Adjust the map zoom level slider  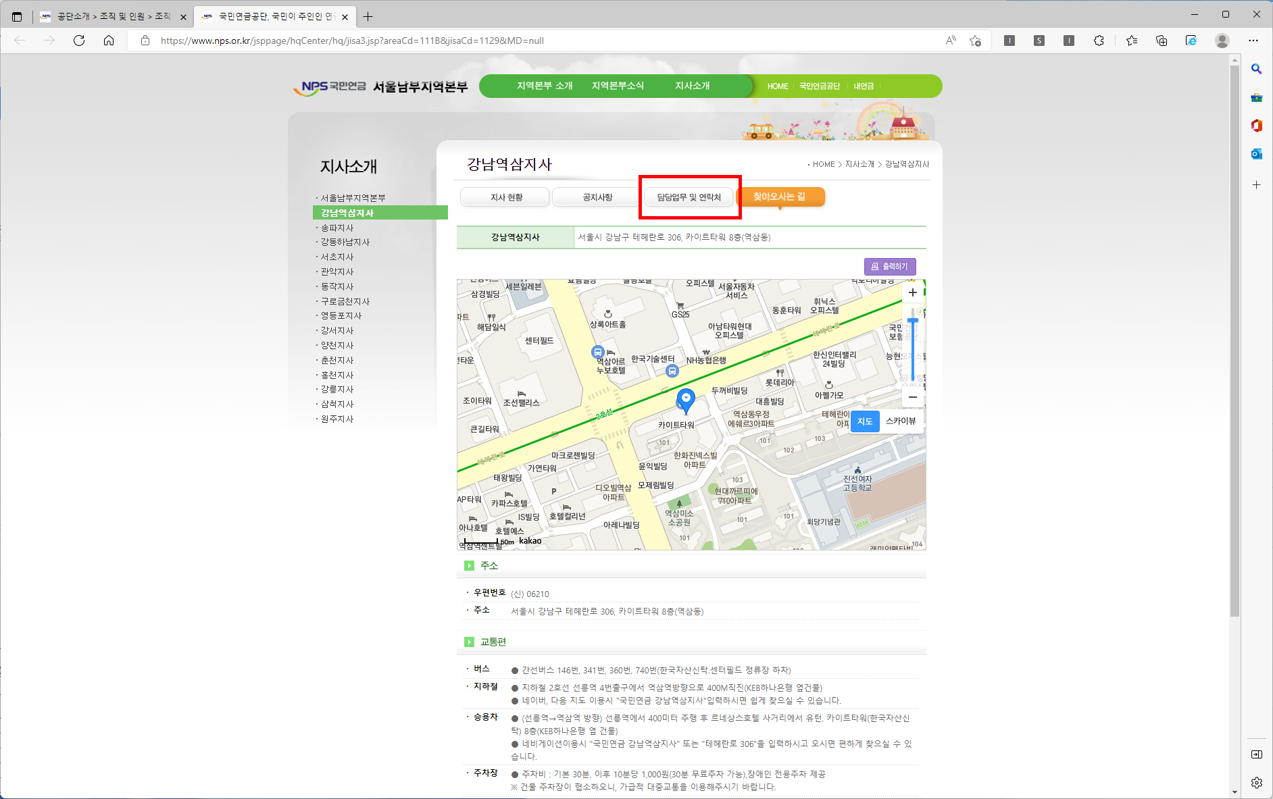coord(913,321)
